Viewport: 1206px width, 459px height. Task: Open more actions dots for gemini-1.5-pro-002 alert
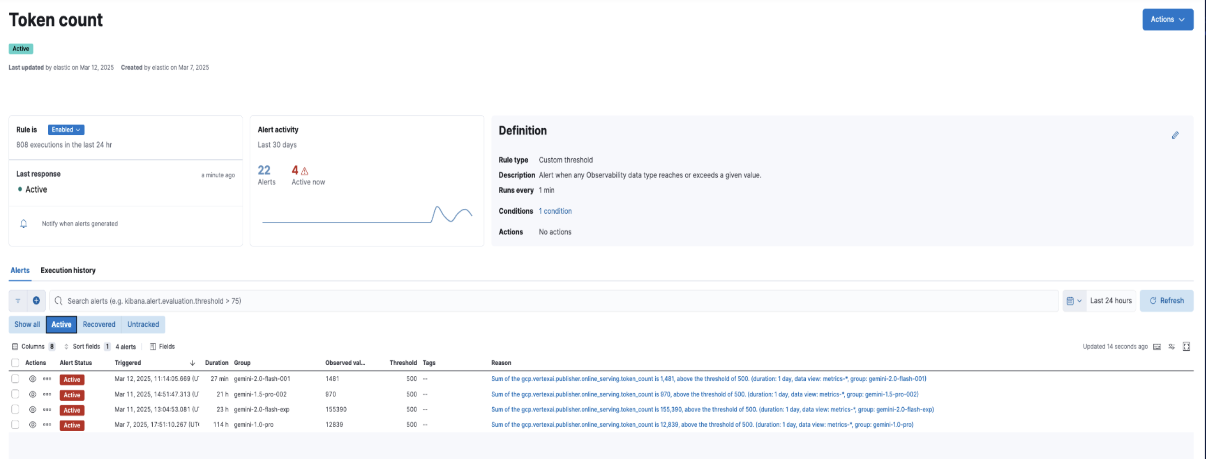click(47, 394)
